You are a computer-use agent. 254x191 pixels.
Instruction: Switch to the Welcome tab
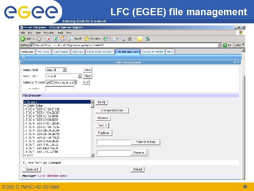(28, 52)
